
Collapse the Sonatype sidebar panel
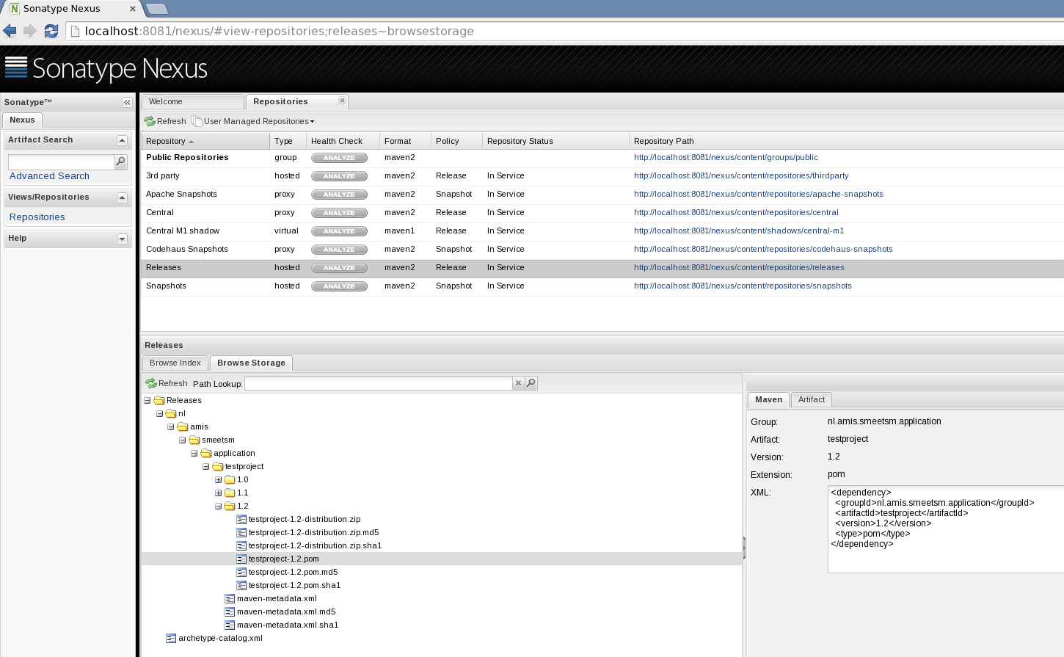[x=127, y=102]
